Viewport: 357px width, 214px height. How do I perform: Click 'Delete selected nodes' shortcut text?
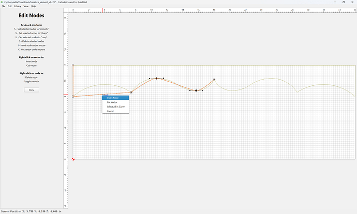click(x=32, y=41)
